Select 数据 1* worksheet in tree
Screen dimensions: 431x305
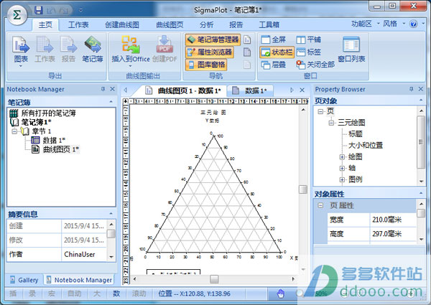[x=48, y=140]
